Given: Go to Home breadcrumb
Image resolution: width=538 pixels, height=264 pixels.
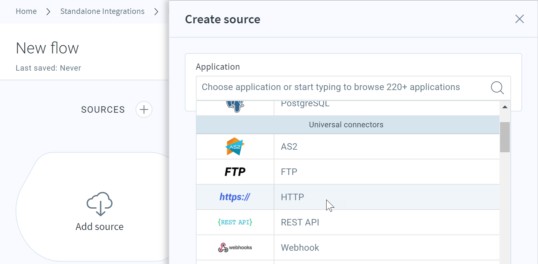Looking at the screenshot, I should pos(26,11).
